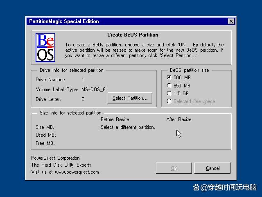This screenshot has height=197, width=262.
Task: Click the BeOS logo icon
Action: point(45,48)
